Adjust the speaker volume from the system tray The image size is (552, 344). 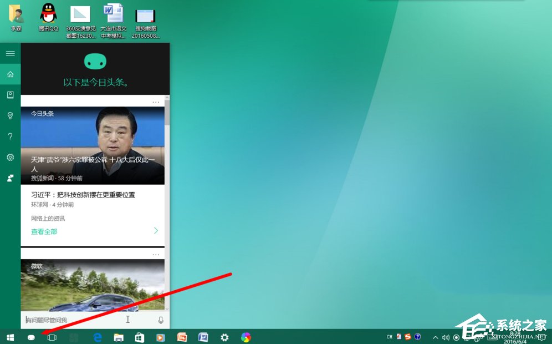(446, 337)
